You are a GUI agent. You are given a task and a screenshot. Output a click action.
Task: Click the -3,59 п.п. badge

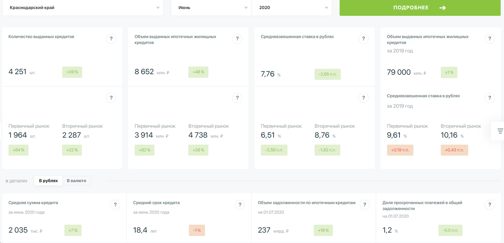274,150
